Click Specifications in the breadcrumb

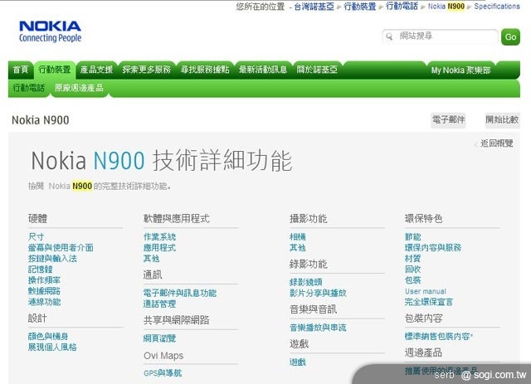pyautogui.click(x=497, y=7)
